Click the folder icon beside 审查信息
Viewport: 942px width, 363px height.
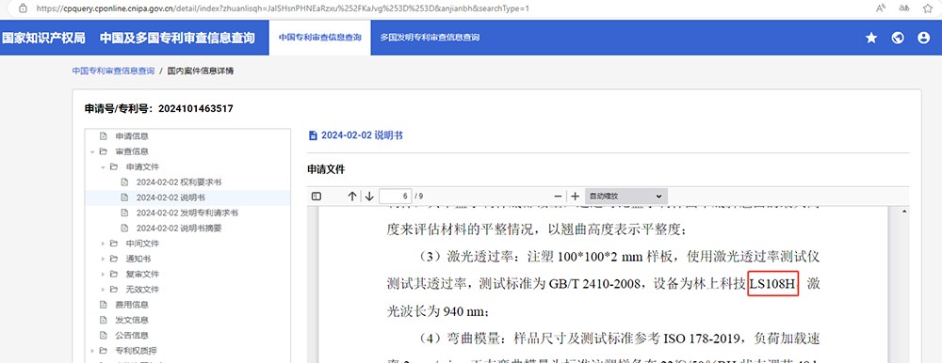103,151
